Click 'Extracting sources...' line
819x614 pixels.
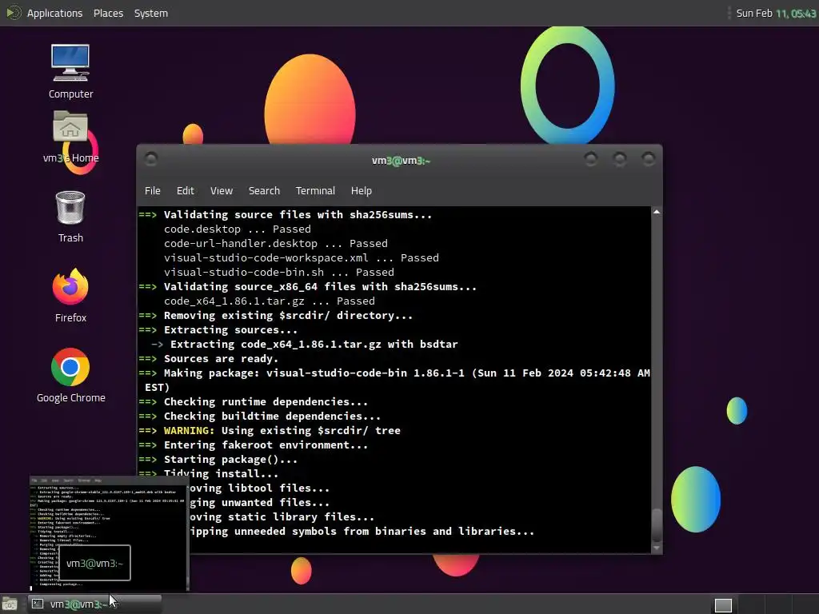231,330
